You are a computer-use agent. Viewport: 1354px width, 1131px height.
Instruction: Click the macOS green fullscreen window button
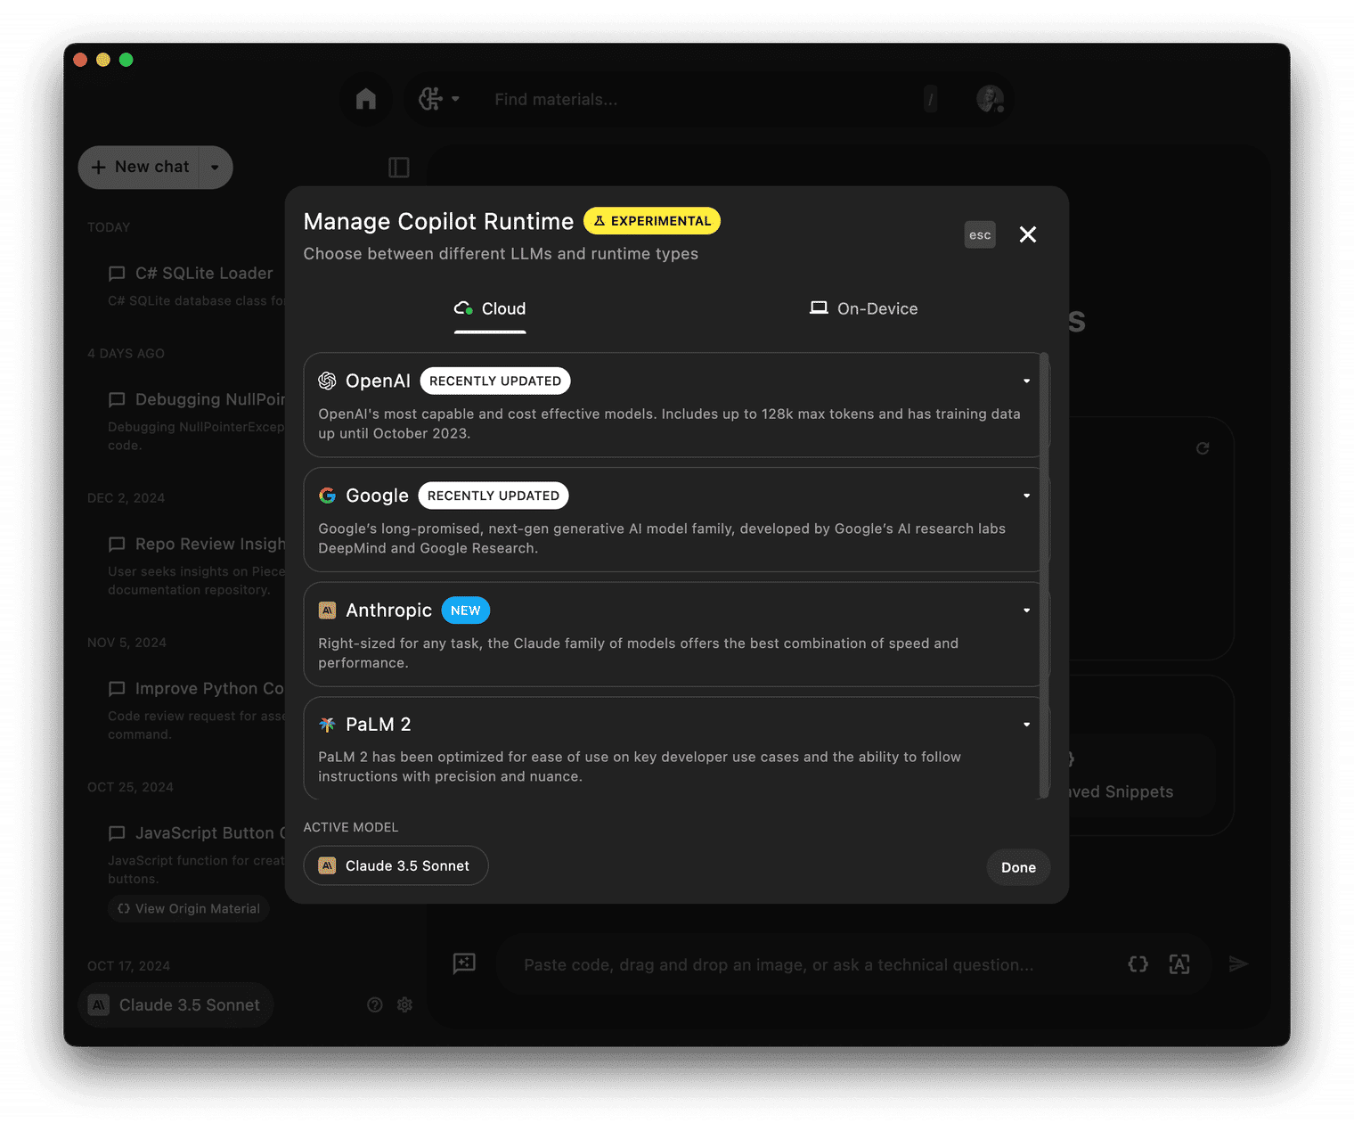(126, 60)
